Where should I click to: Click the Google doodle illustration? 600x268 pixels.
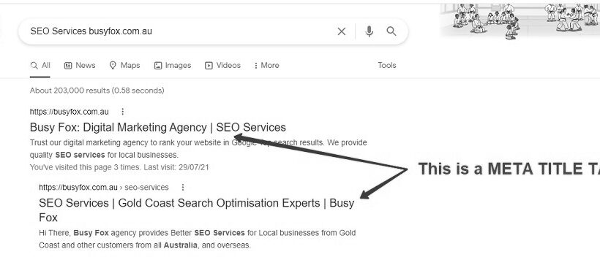pyautogui.click(x=520, y=21)
